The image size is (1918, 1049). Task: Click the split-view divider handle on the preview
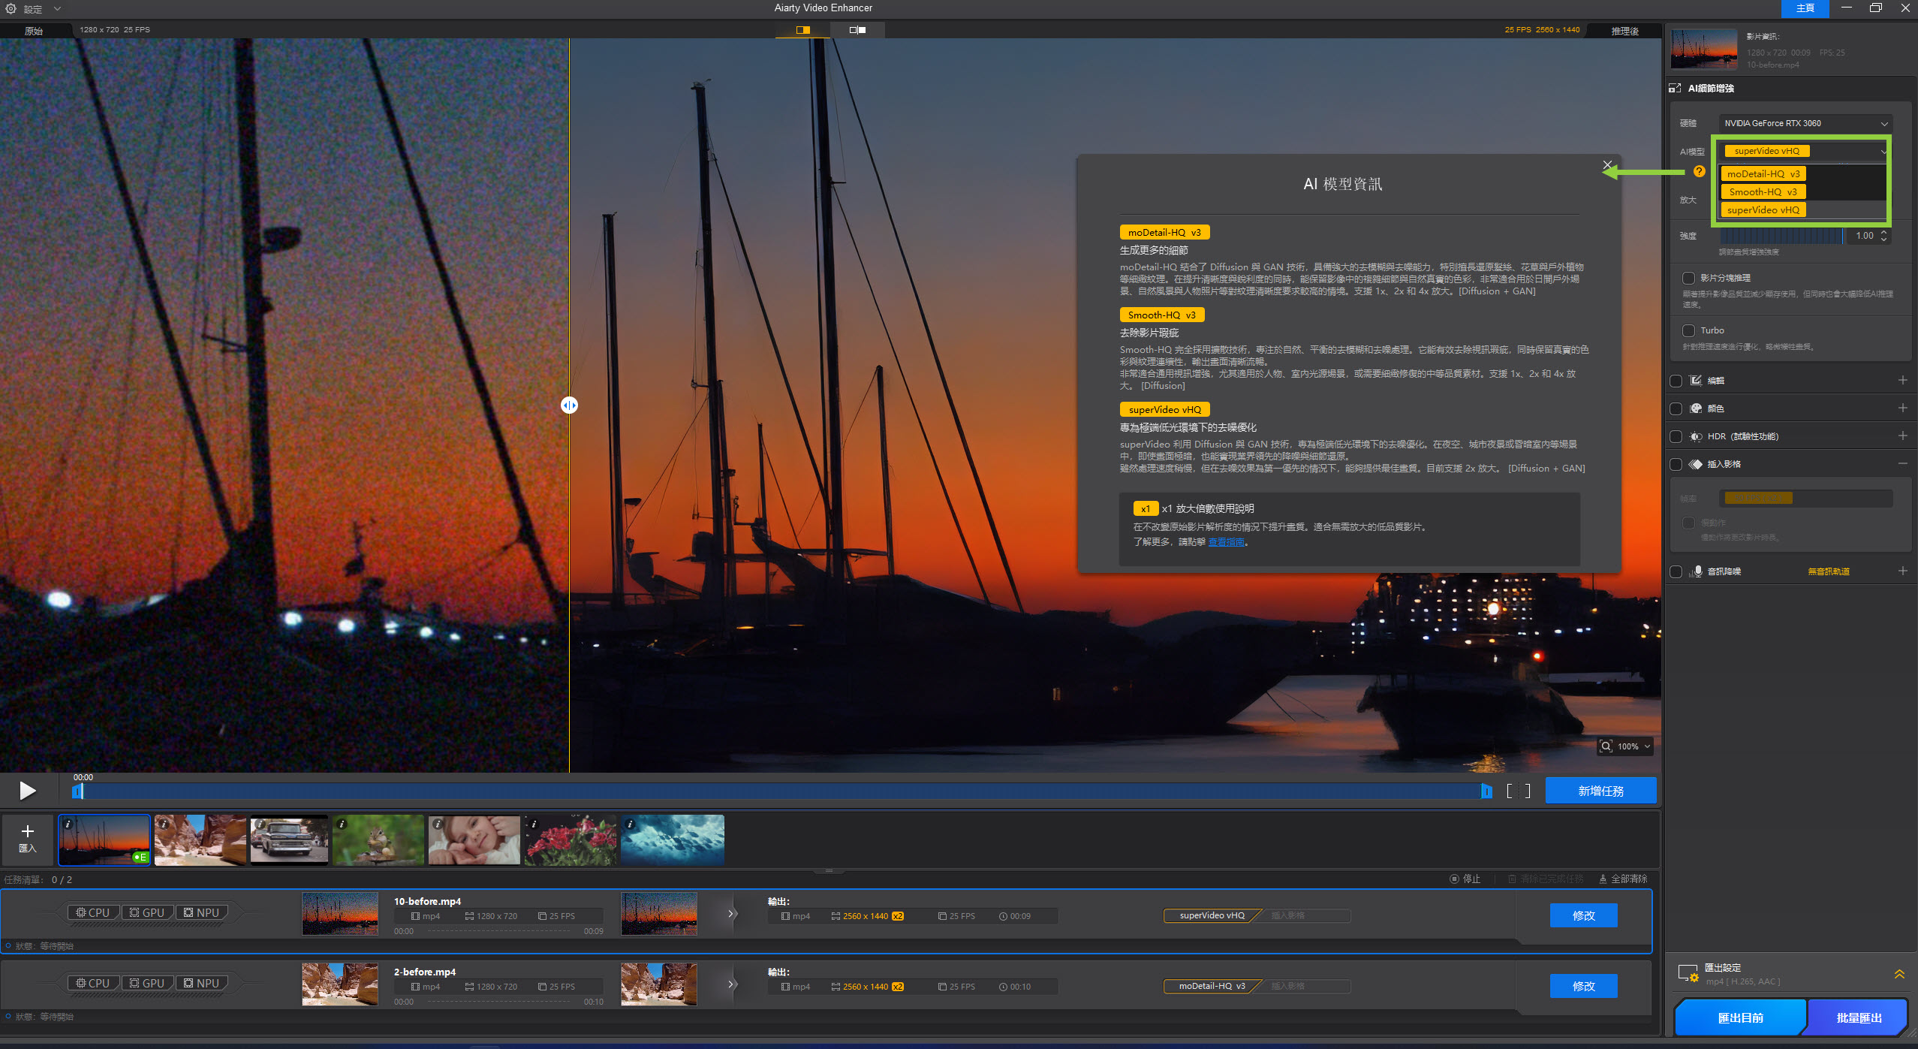click(x=569, y=405)
